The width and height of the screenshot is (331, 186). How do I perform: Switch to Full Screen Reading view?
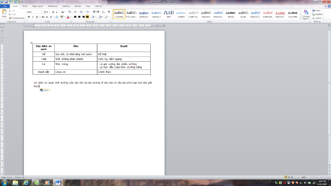(x=289, y=177)
